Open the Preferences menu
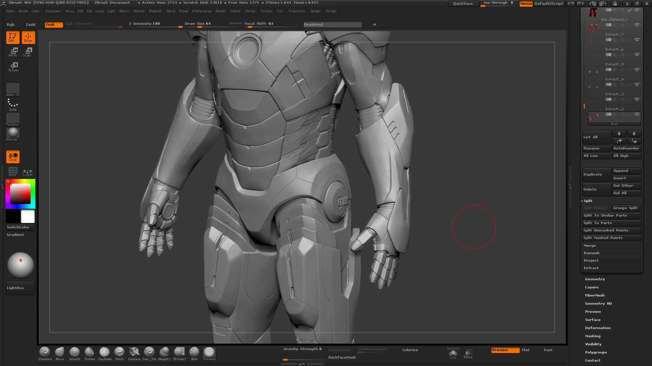The image size is (652, 366). 202,11
